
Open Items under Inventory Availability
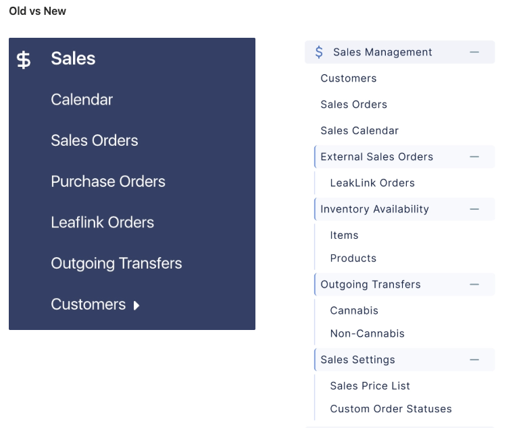tap(344, 235)
